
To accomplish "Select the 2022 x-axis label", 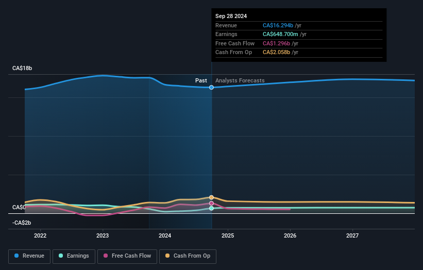I will tap(40, 236).
